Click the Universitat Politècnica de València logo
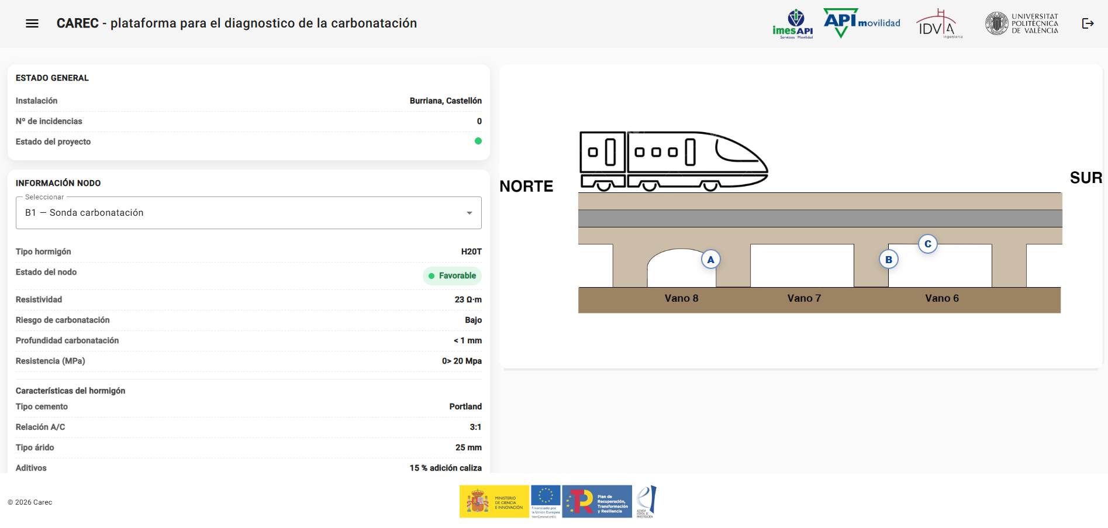Image resolution: width=1108 pixels, height=528 pixels. coord(1021,23)
